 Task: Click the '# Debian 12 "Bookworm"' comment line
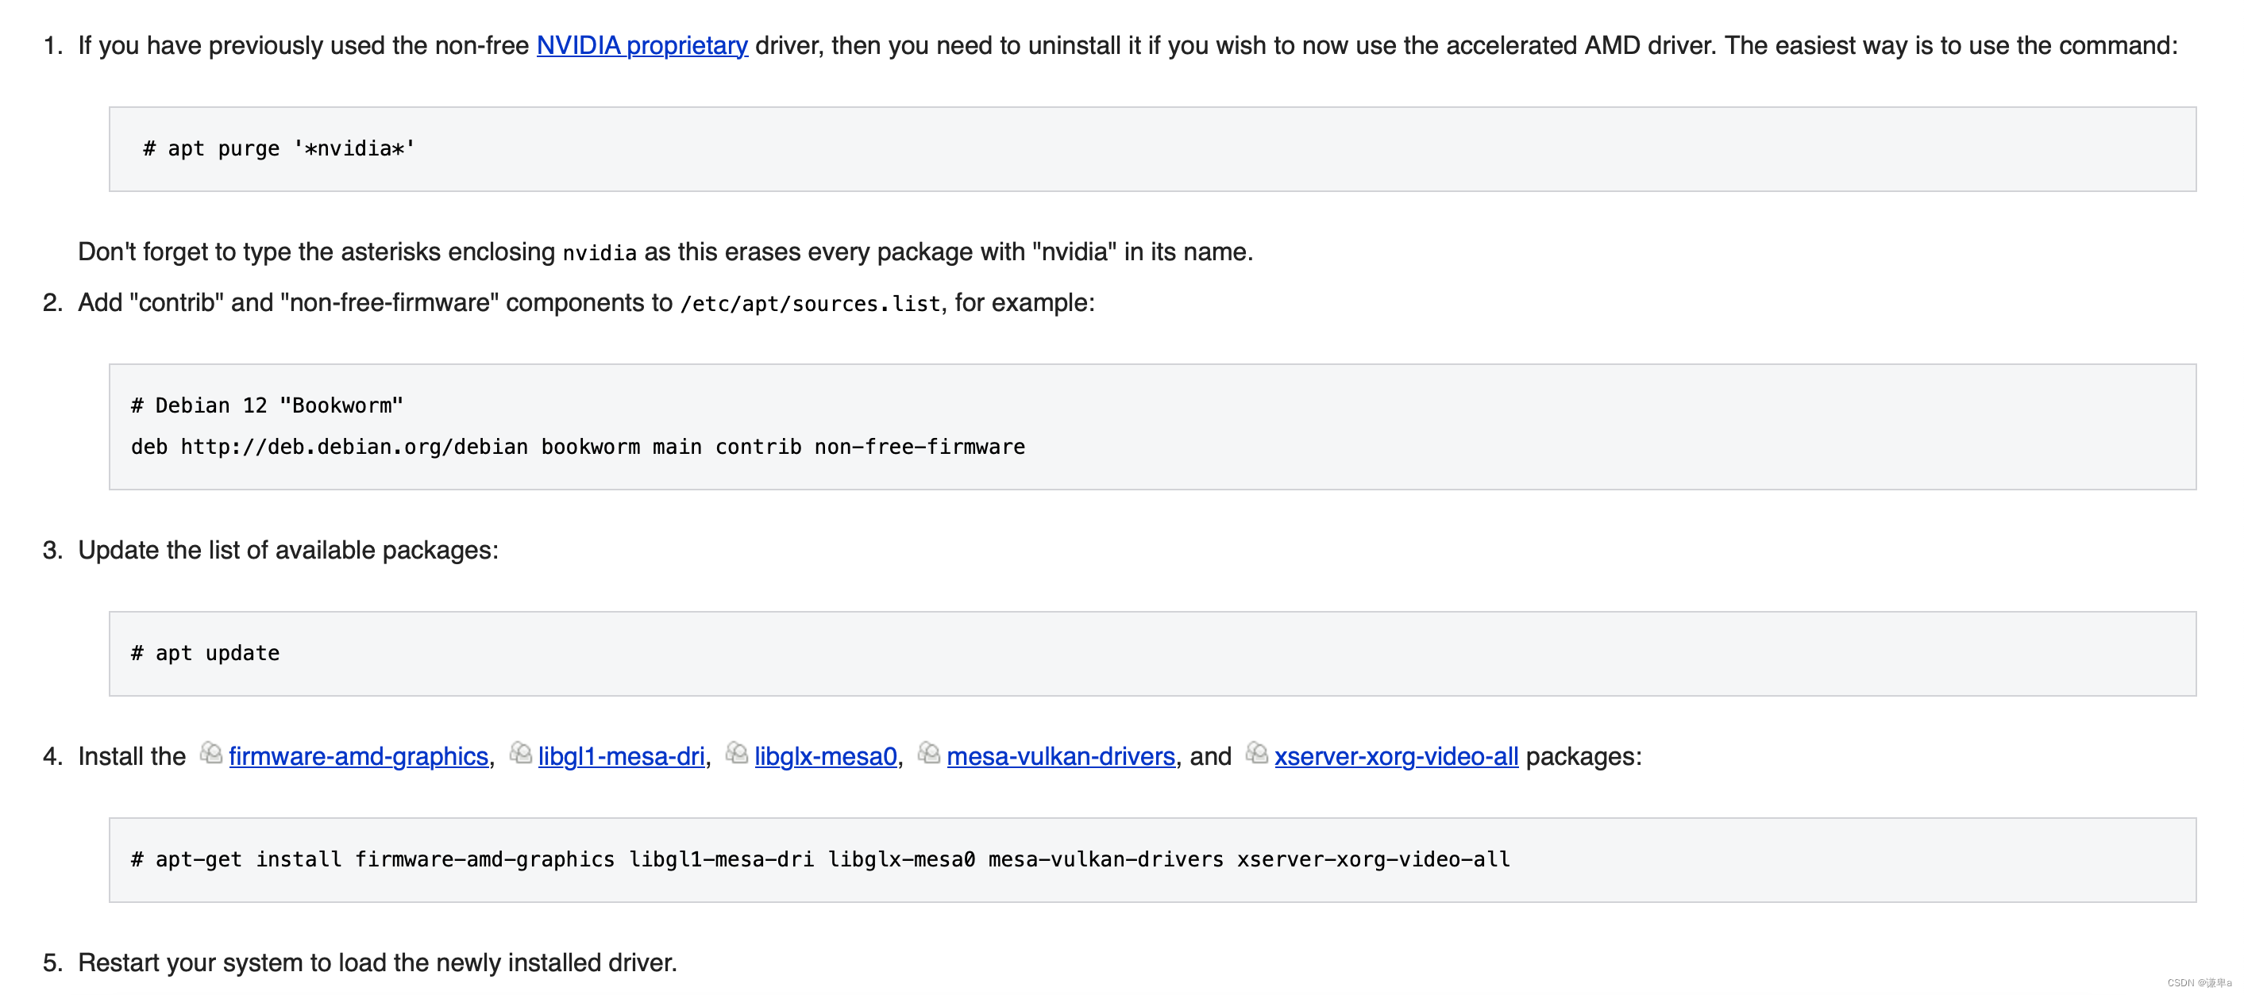267,405
